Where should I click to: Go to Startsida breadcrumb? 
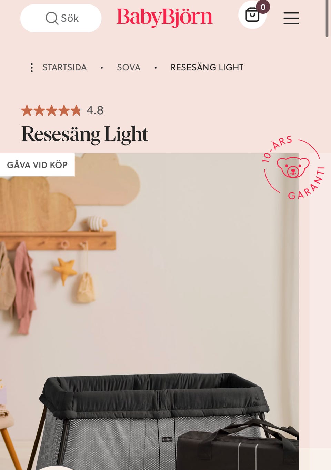[x=64, y=67]
